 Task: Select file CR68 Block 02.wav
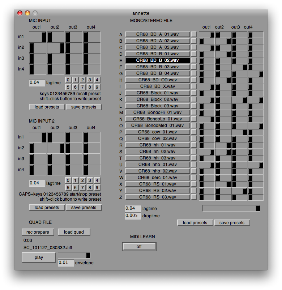[x=158, y=99]
